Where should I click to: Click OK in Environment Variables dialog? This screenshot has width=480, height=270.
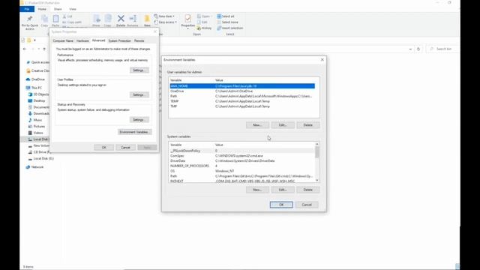point(281,205)
